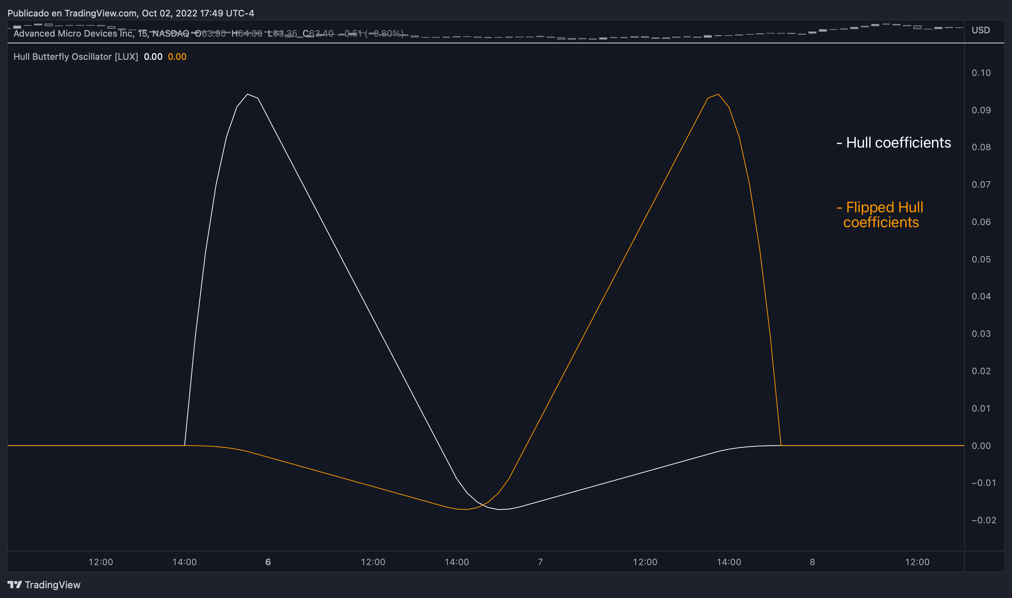The width and height of the screenshot is (1012, 598).
Task: Click the −0.02 price scale label
Action: pos(983,520)
